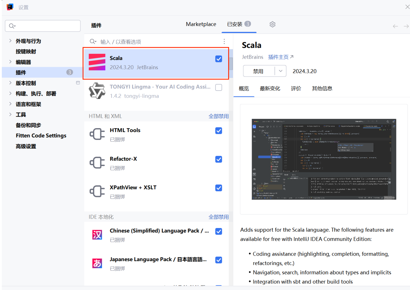Click the back navigation arrow top right
The height and width of the screenshot is (290, 410).
(x=395, y=26)
